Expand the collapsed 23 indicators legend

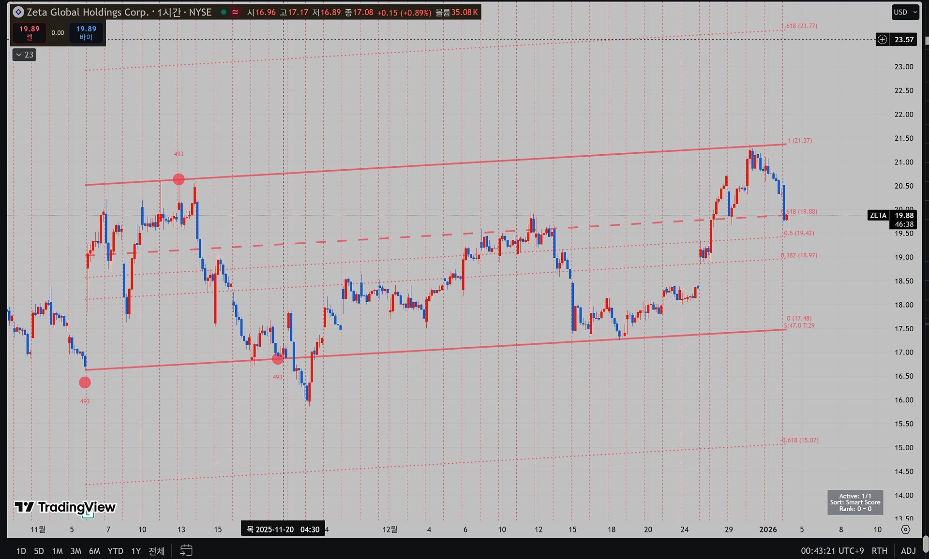tap(24, 55)
